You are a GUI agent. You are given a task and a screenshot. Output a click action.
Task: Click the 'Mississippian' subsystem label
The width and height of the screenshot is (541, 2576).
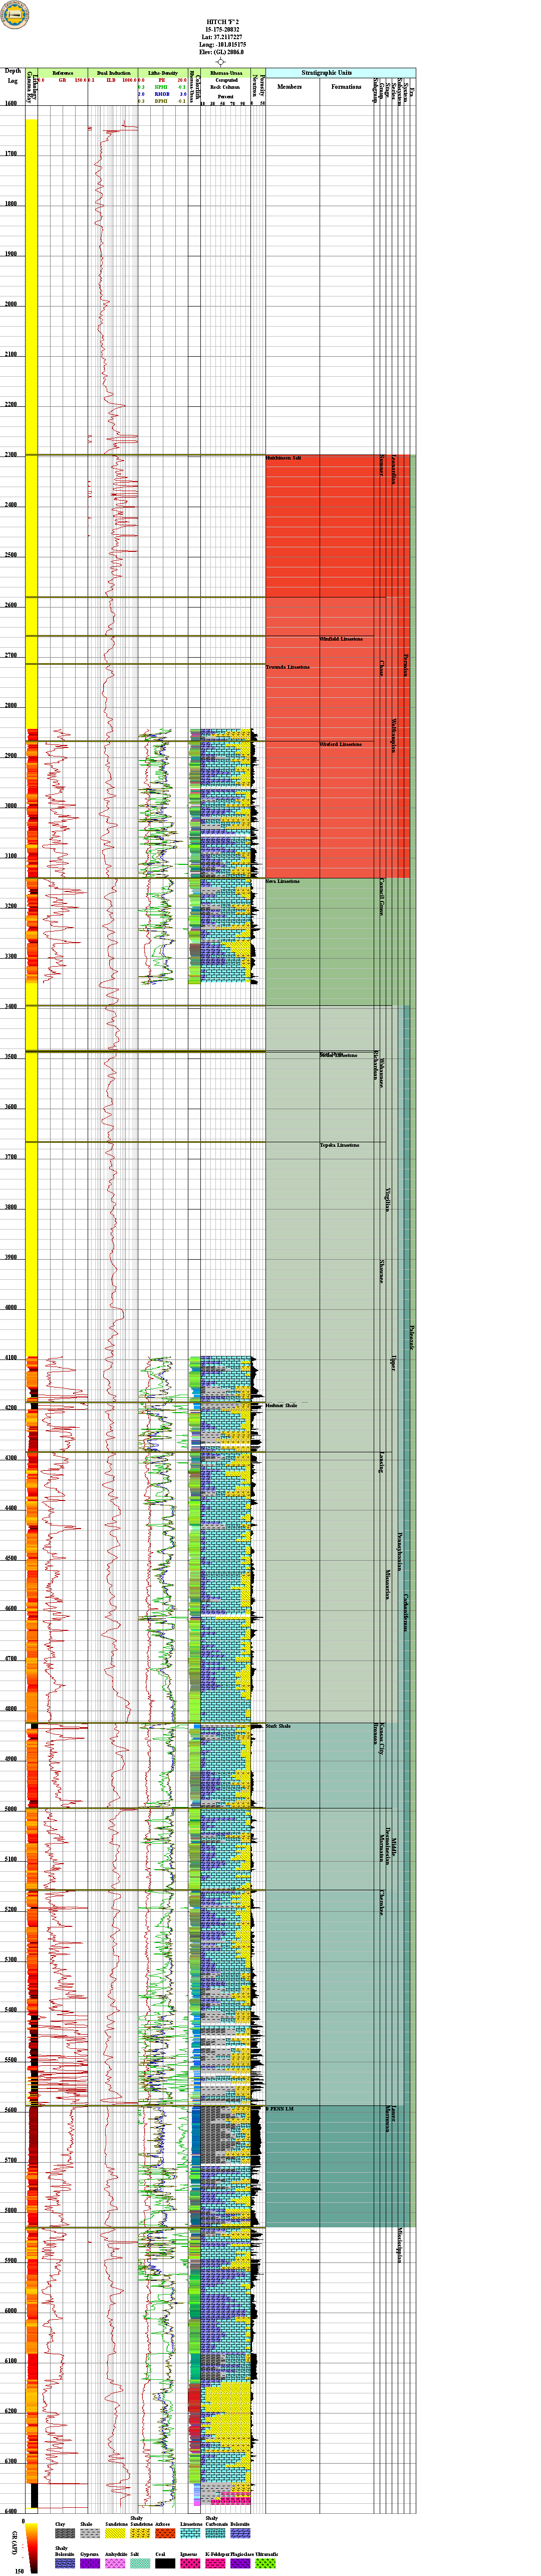coord(399,2245)
